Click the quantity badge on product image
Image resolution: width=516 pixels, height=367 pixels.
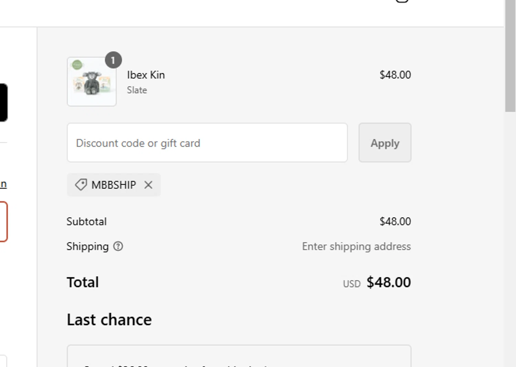[113, 60]
